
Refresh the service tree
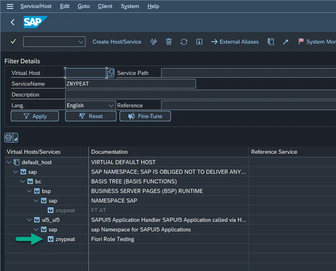[184, 42]
